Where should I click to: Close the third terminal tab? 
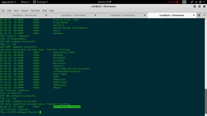tap(145, 15)
